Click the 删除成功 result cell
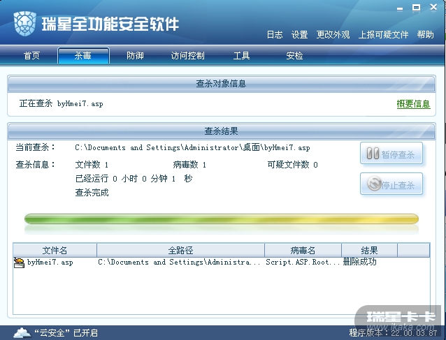446x340 pixels. click(x=360, y=262)
